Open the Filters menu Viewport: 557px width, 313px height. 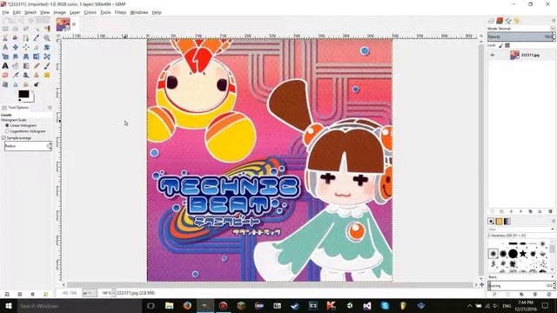coord(120,12)
